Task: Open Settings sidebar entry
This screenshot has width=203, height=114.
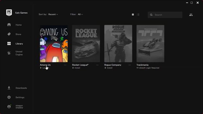Action: click(20, 97)
